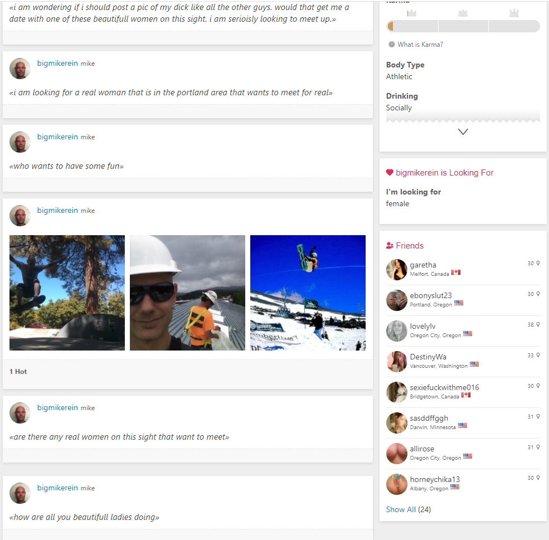Image resolution: width=549 pixels, height=540 pixels.
Task: Open the What is Karma? link
Action: click(x=420, y=45)
